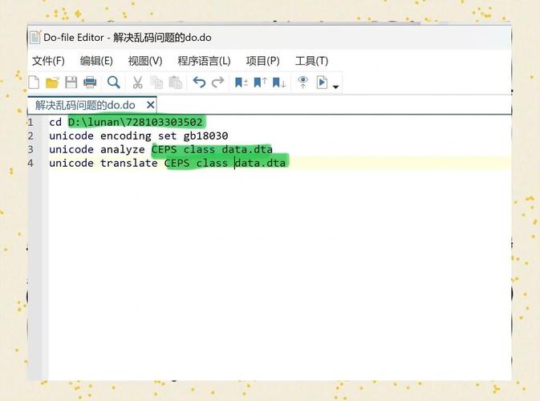Click line 2 unicode encoding set gb18030
The height and width of the screenshot is (401, 540).
138,136
